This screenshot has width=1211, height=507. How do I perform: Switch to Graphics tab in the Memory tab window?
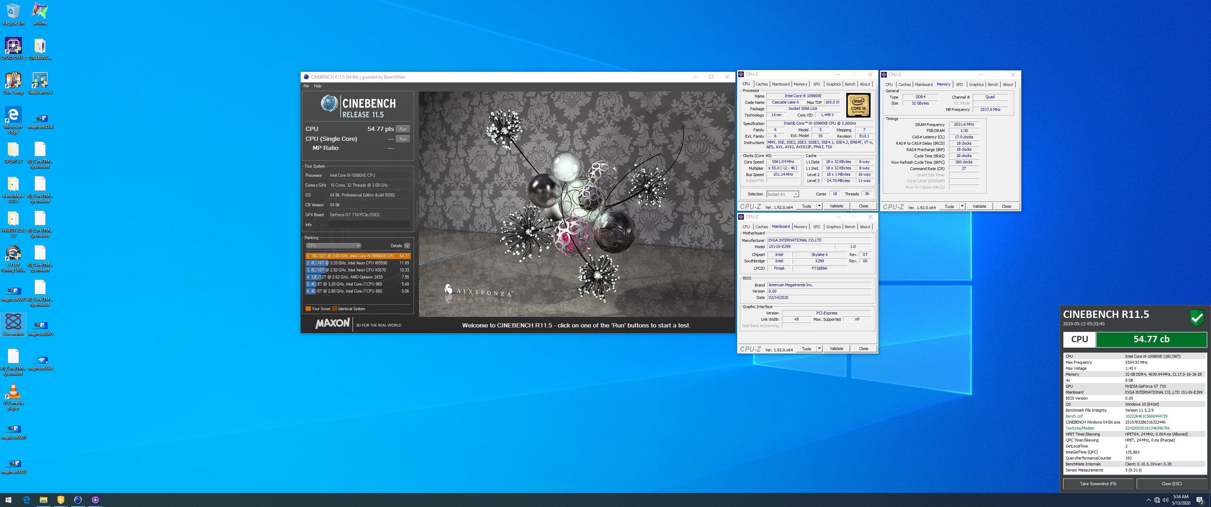click(977, 84)
